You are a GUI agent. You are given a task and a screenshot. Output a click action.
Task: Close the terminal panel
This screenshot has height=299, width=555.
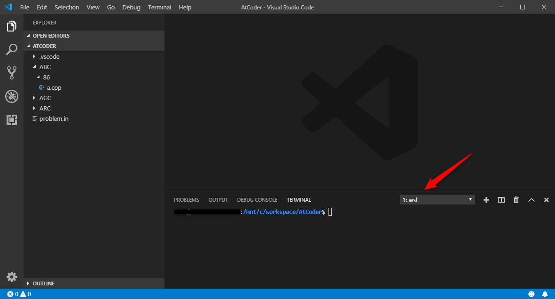click(x=547, y=200)
